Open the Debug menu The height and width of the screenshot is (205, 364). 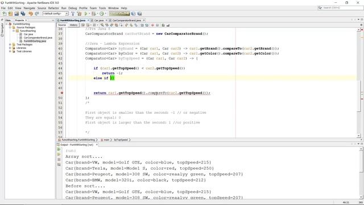[72, 8]
